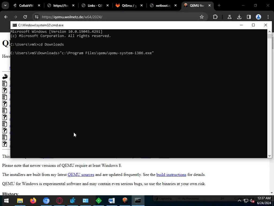Viewport: 274px width, 206px height.
Task: Open the tab search dropdown arrow
Action: point(5,5)
